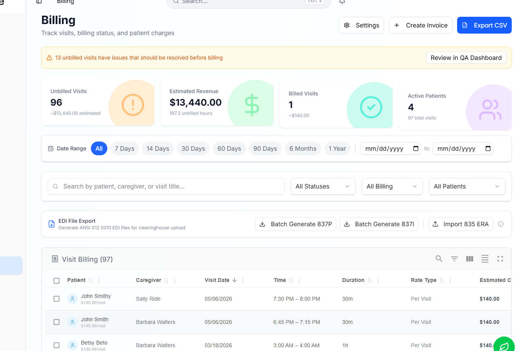The width and height of the screenshot is (527, 351).
Task: Click the 03/18/2026 visit date cell
Action: (218, 345)
